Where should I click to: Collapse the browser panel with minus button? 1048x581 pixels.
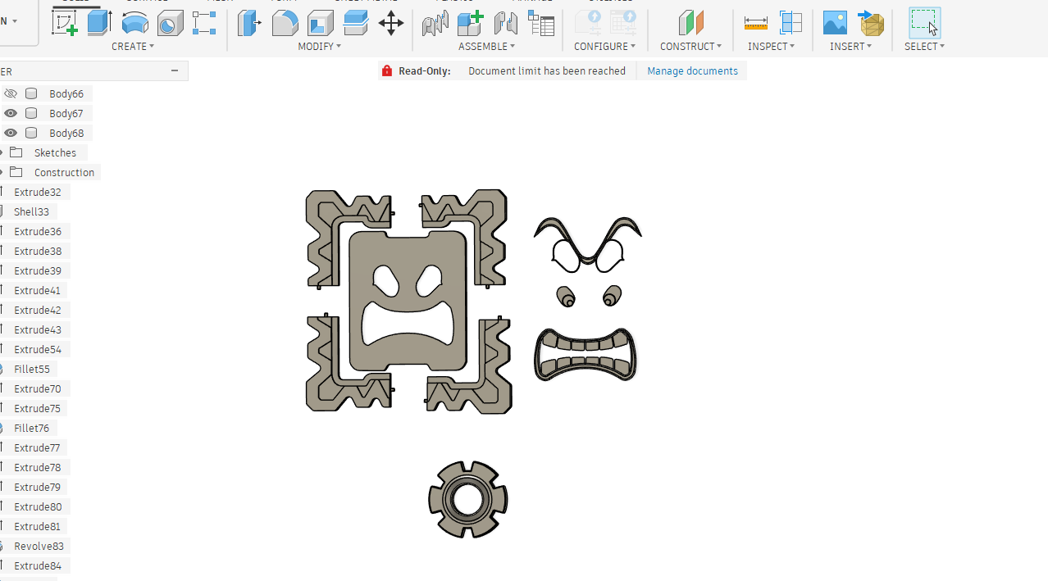175,71
